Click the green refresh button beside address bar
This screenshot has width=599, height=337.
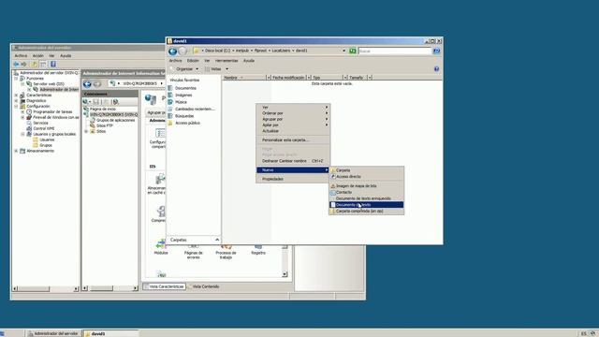[353, 51]
